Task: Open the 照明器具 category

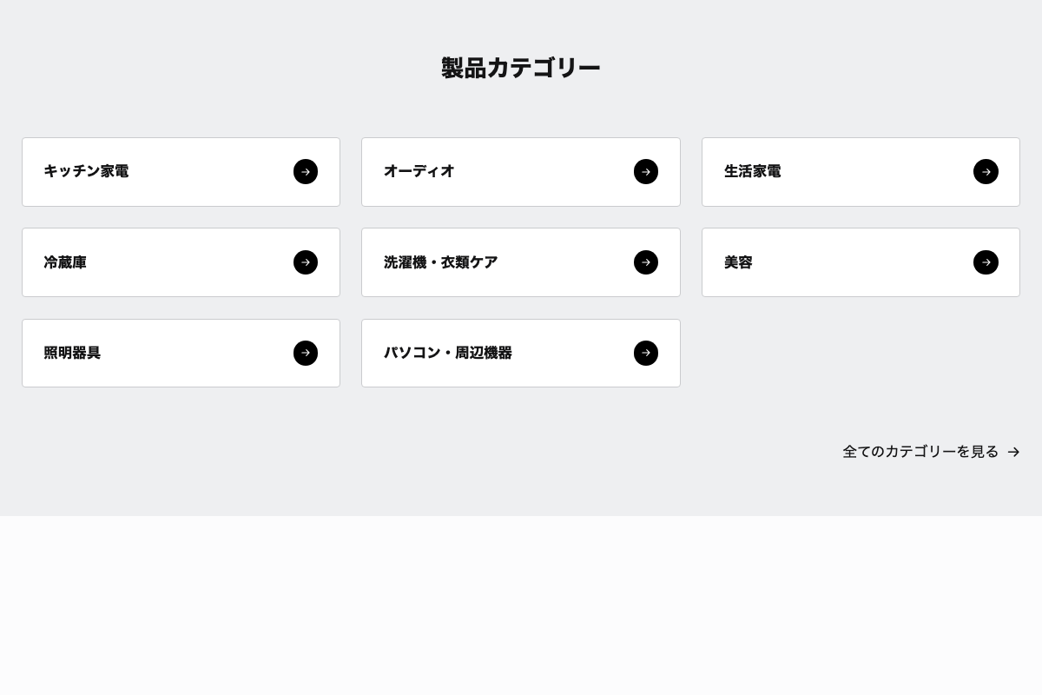Action: 181,352
